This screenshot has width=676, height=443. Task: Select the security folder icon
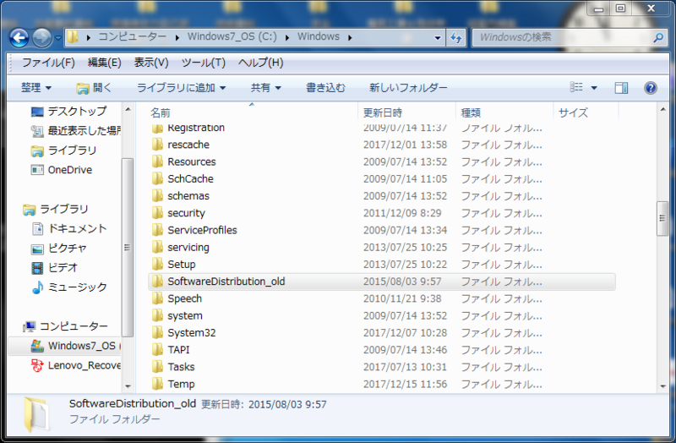pos(158,213)
